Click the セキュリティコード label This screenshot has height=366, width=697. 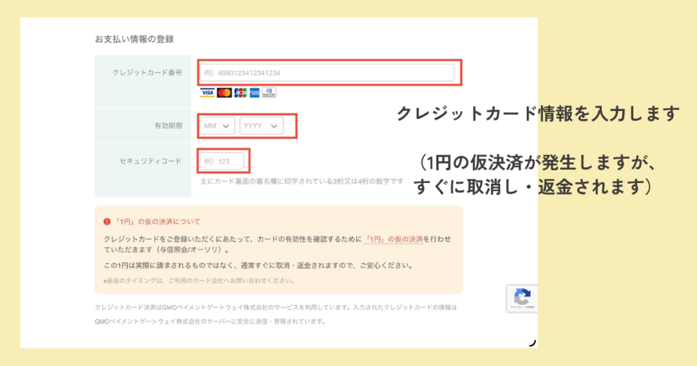[150, 161]
